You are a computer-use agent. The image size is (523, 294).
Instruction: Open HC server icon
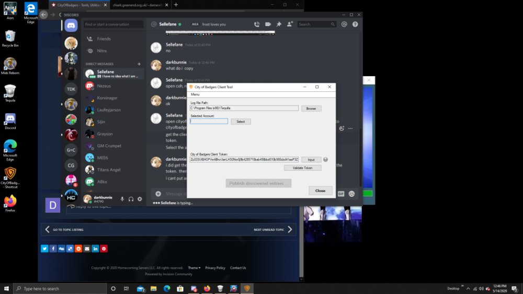(x=71, y=196)
